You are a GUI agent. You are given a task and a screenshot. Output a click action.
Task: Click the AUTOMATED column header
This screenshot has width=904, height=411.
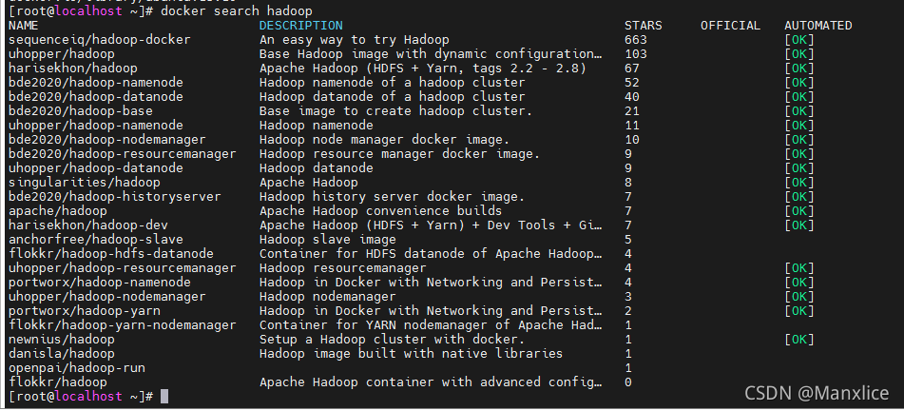[817, 26]
